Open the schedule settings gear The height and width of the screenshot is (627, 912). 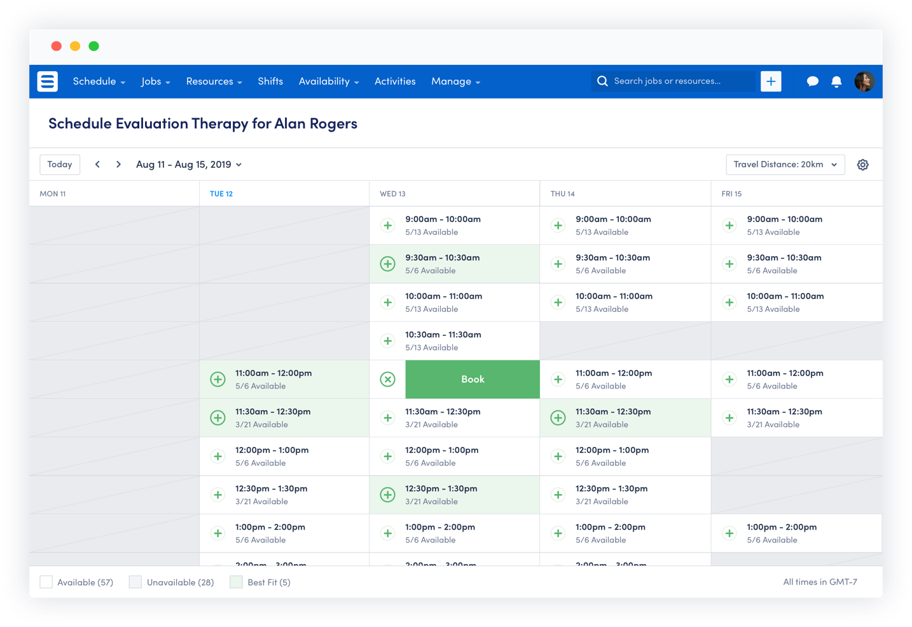(x=862, y=164)
